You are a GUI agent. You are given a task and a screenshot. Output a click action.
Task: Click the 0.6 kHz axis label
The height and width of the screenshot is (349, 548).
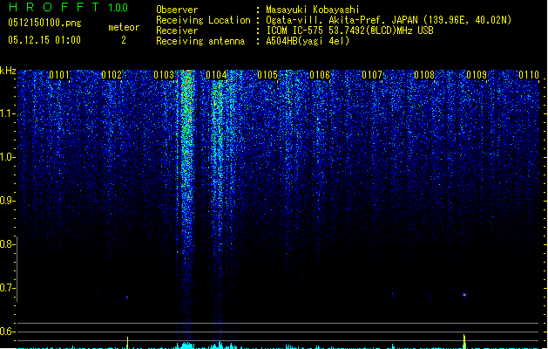(7, 332)
